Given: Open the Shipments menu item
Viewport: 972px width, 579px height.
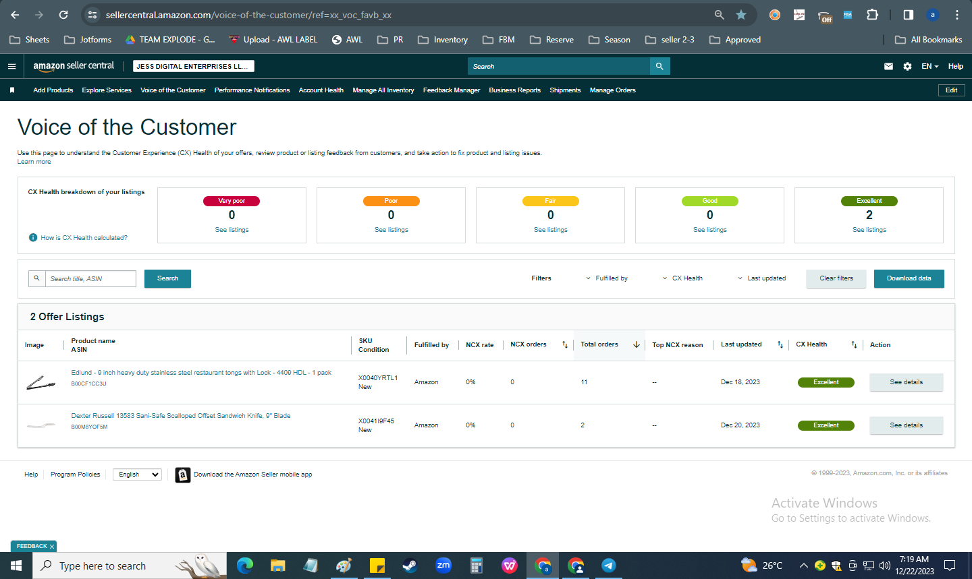Looking at the screenshot, I should point(565,90).
